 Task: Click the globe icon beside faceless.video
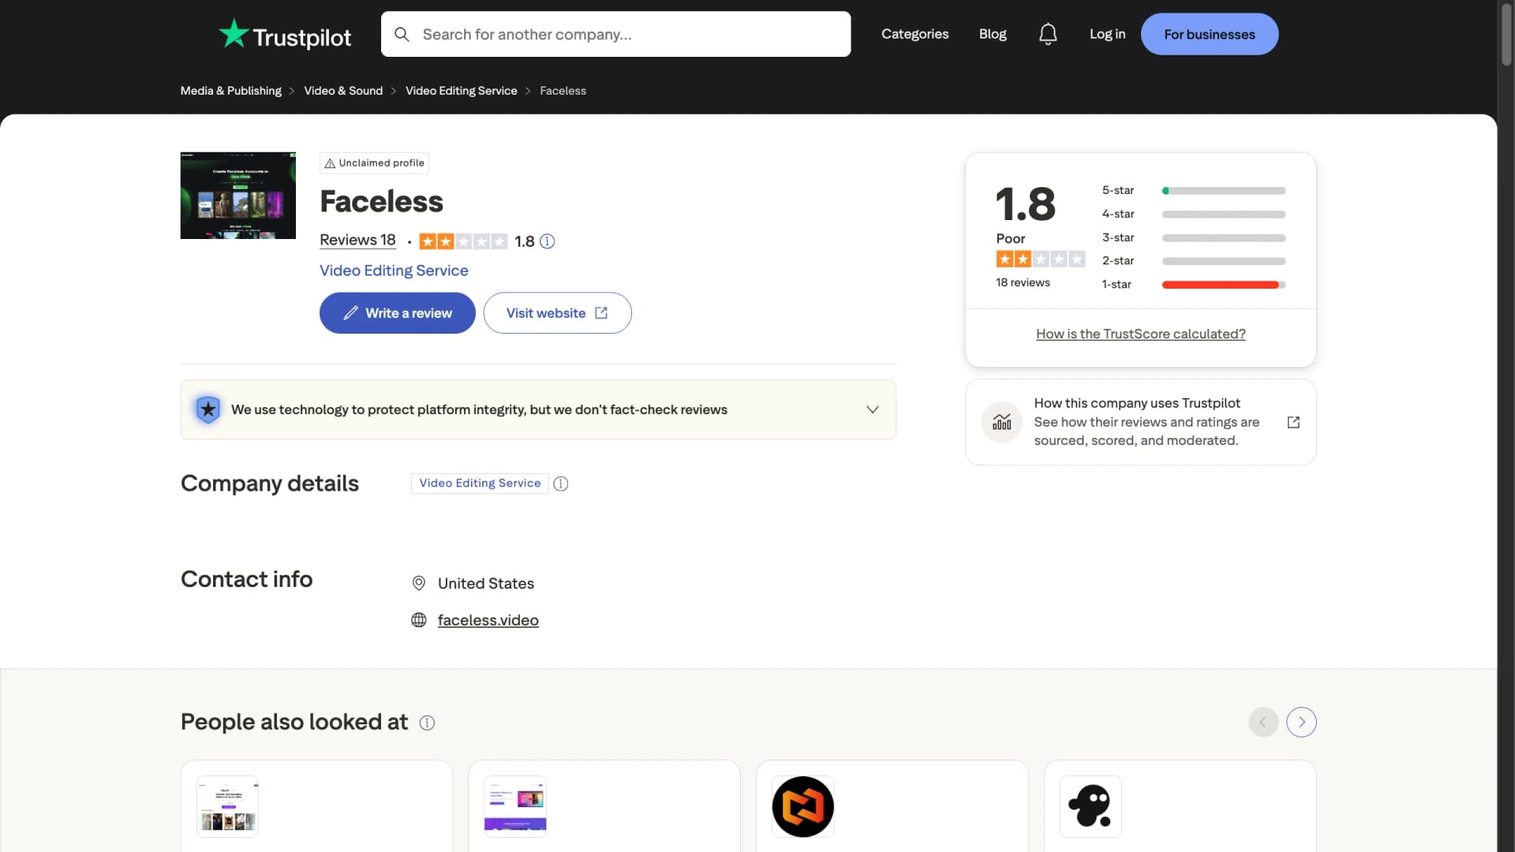419,620
